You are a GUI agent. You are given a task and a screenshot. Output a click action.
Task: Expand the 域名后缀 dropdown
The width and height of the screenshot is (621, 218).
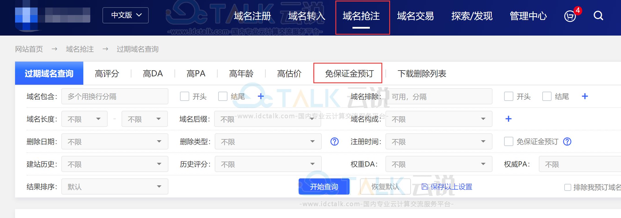click(268, 119)
